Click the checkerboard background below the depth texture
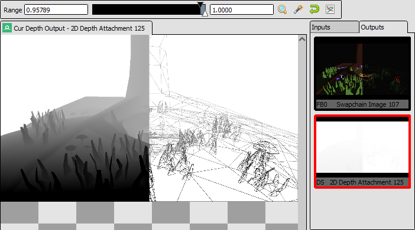Image resolution: width=415 pixels, height=230 pixels. 149,215
